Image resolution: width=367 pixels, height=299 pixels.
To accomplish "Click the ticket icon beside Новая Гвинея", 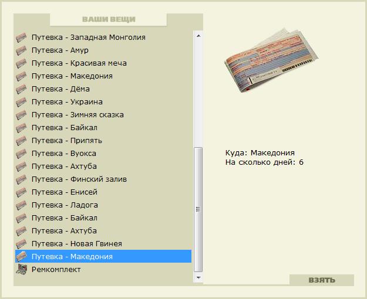I will [x=21, y=244].
